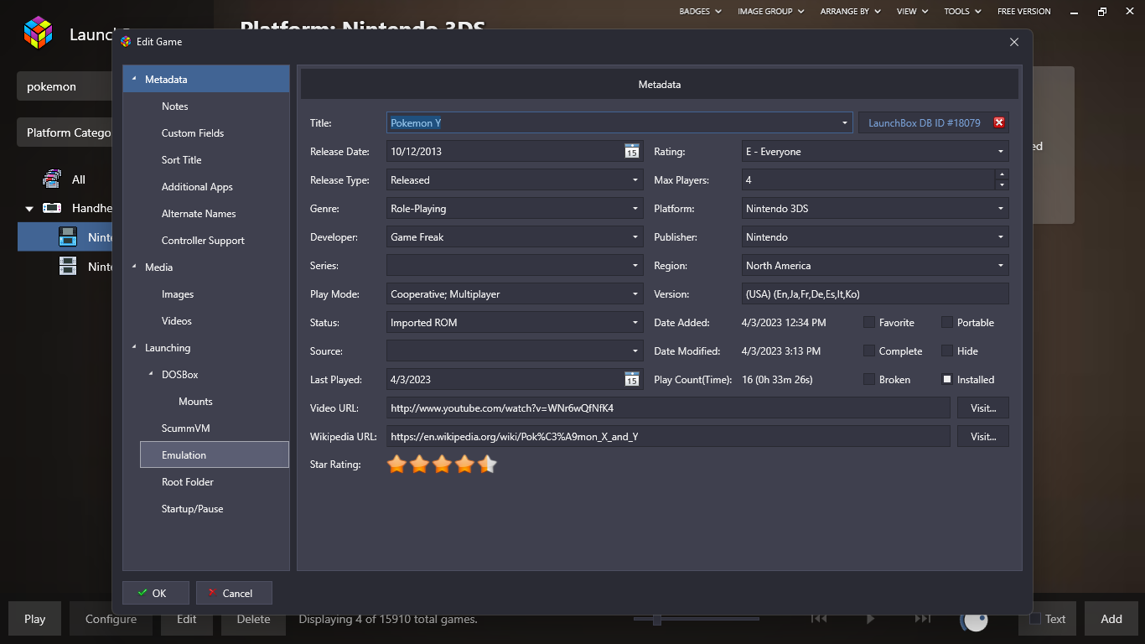
Task: Cancel the Edit Game dialog
Action: pos(234,593)
